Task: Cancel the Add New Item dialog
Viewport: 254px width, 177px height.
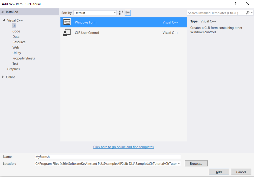Action: [241, 172]
